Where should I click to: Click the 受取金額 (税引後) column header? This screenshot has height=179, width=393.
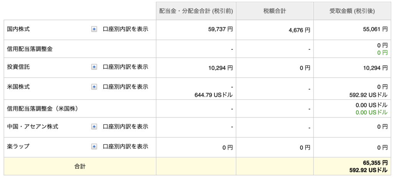352,11
